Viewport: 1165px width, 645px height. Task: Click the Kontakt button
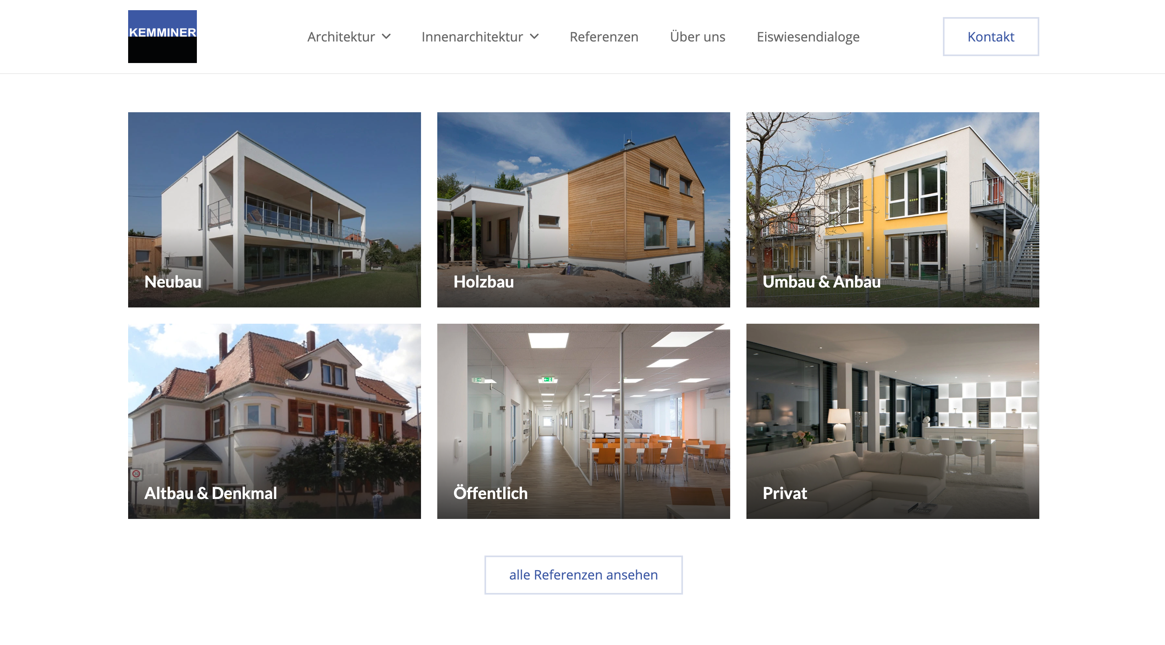coord(990,37)
